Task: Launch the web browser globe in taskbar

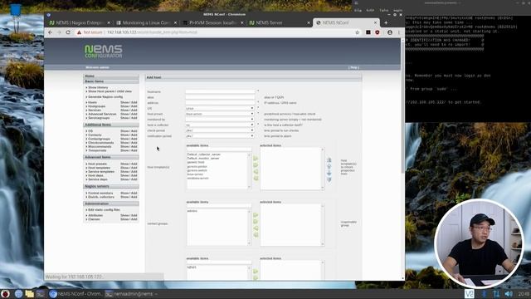Action: pyautogui.click(x=18, y=293)
